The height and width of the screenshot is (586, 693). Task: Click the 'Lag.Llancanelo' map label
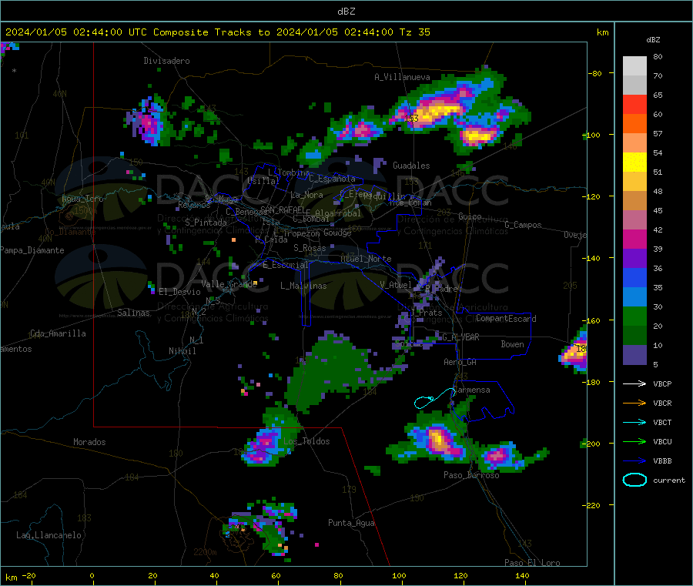[x=49, y=535]
